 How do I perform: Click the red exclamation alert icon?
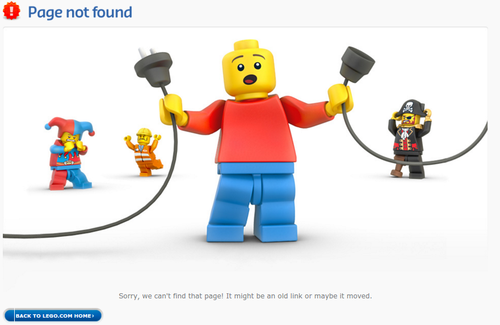(11, 11)
